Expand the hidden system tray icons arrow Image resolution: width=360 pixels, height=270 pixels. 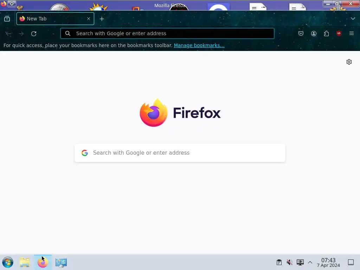coord(310,262)
